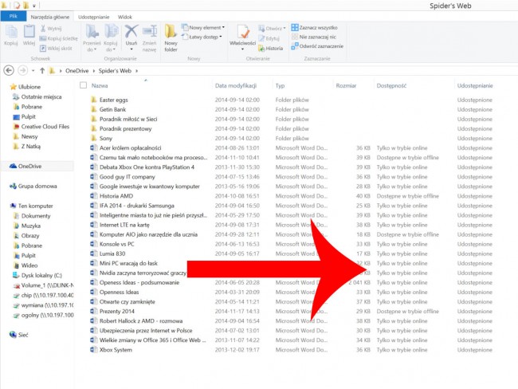Open Creative Cloud Files in favorites
The height and width of the screenshot is (389, 518).
pos(41,126)
